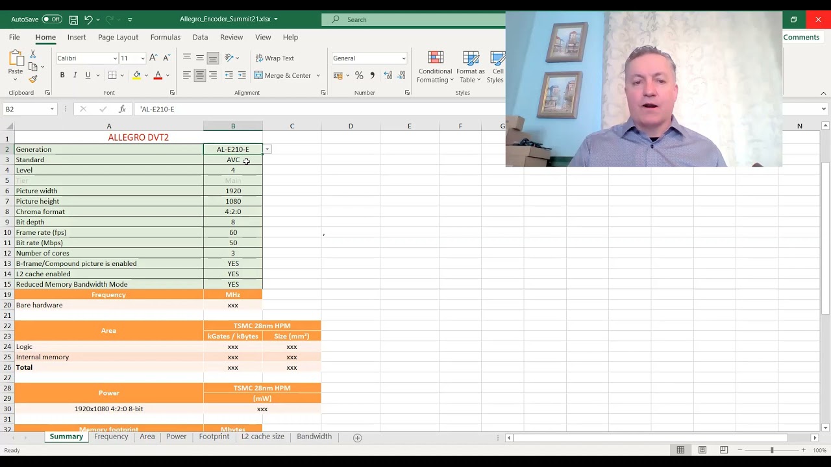Switch to the Bandwidth sheet tab
The height and width of the screenshot is (467, 831).
(x=314, y=437)
